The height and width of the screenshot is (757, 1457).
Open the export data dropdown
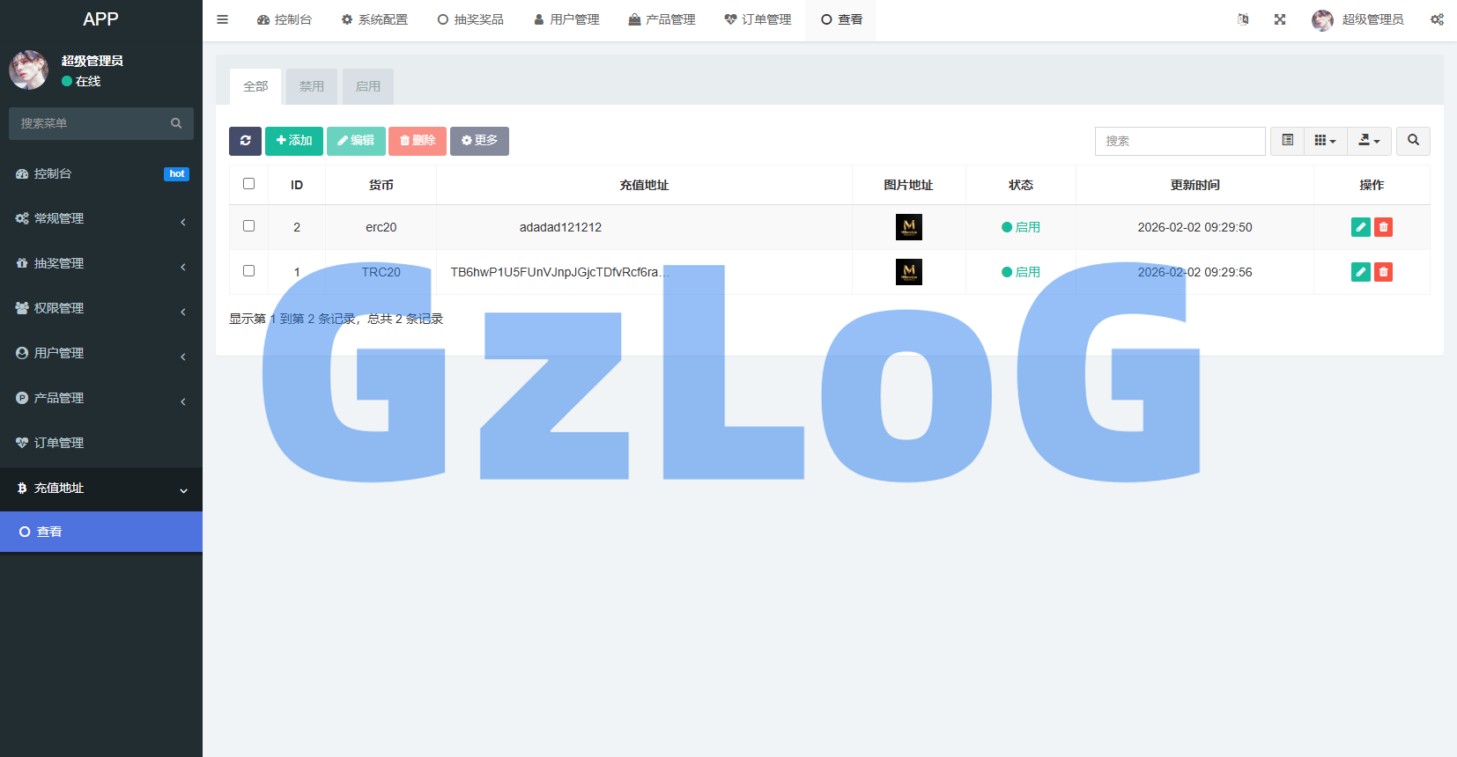point(1369,141)
